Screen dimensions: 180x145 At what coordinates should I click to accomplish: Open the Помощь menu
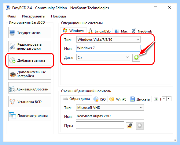[58, 16]
